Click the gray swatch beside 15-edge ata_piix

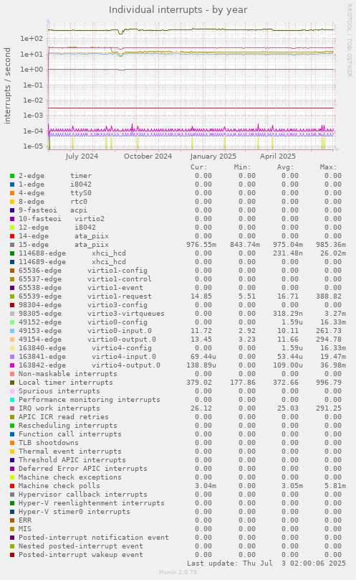(12, 245)
